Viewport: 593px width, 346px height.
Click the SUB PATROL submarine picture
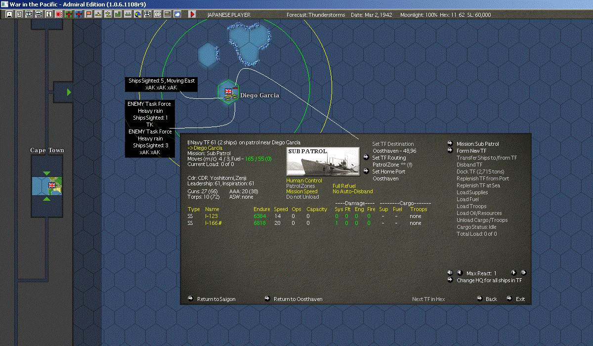point(323,161)
